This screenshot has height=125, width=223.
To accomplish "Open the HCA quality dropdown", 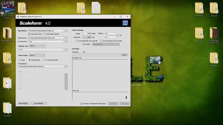I will 106,44.
